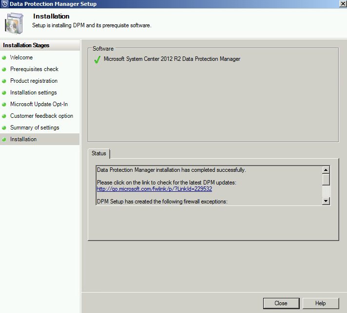Click the green dot beside Summary of settings

coord(4,128)
